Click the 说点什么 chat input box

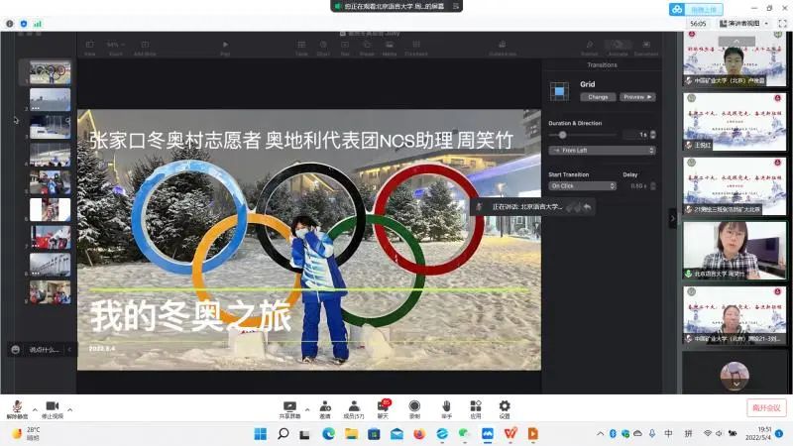click(x=44, y=350)
